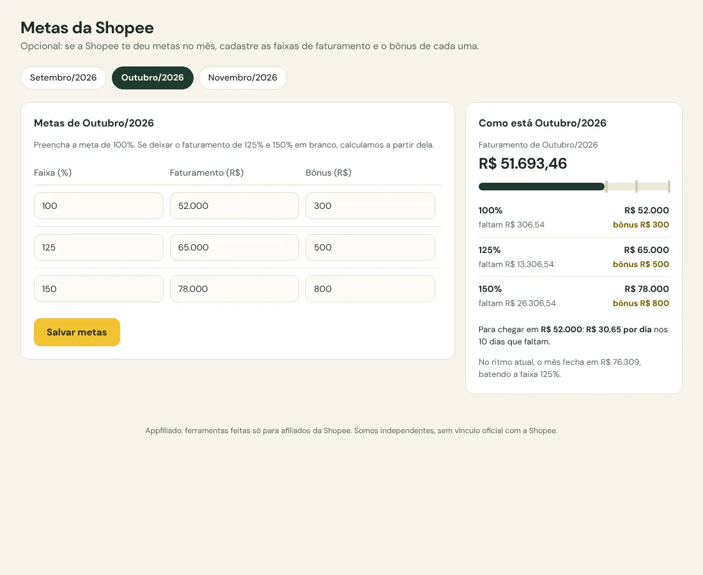Click the Metas de Outubro/2026 heading
The width and height of the screenshot is (703, 575).
click(94, 123)
